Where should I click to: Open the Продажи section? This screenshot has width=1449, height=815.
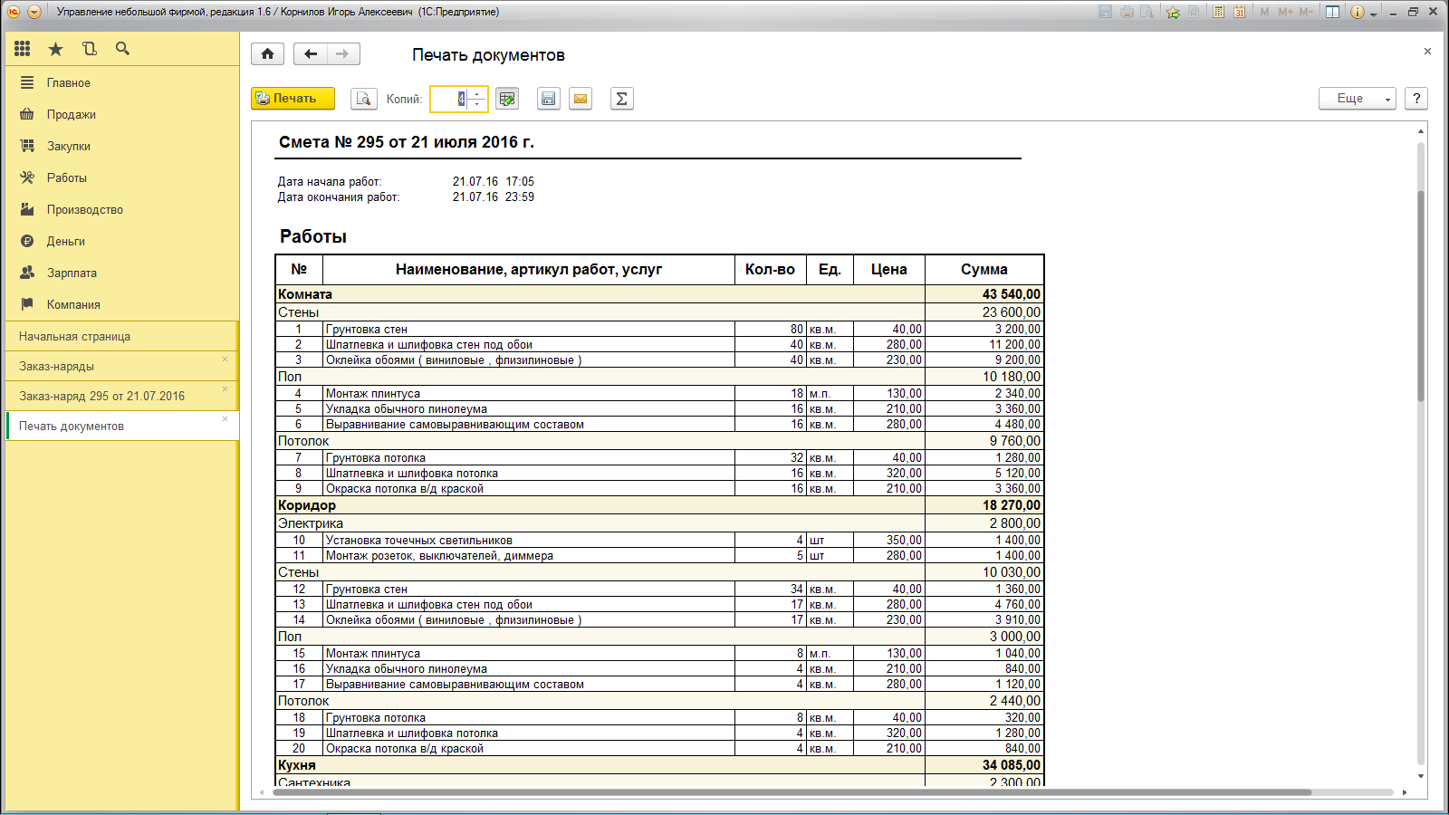pos(71,114)
